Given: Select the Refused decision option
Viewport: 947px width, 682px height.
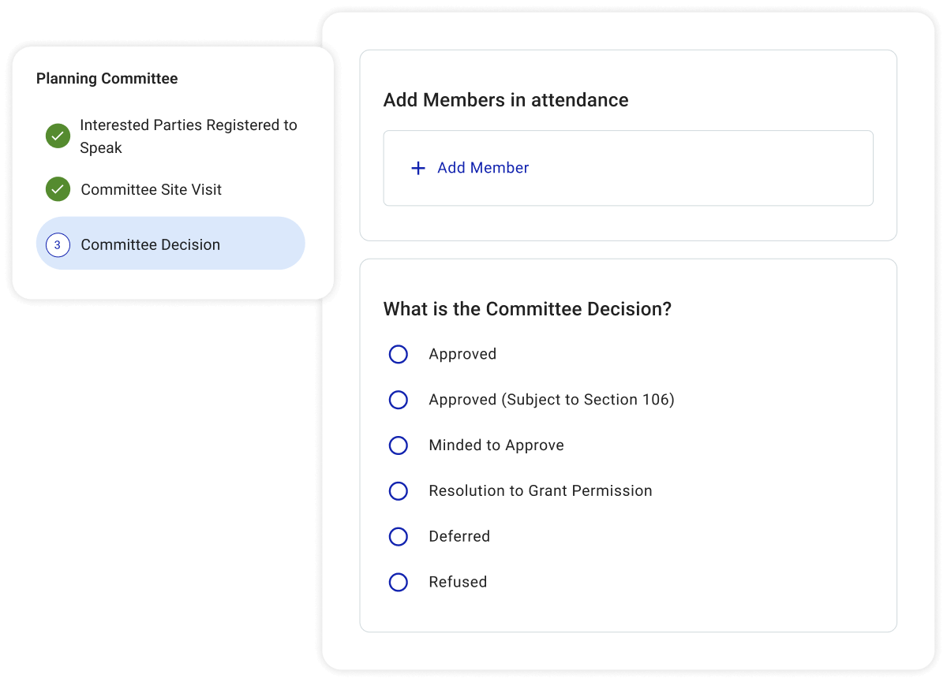Looking at the screenshot, I should point(399,582).
